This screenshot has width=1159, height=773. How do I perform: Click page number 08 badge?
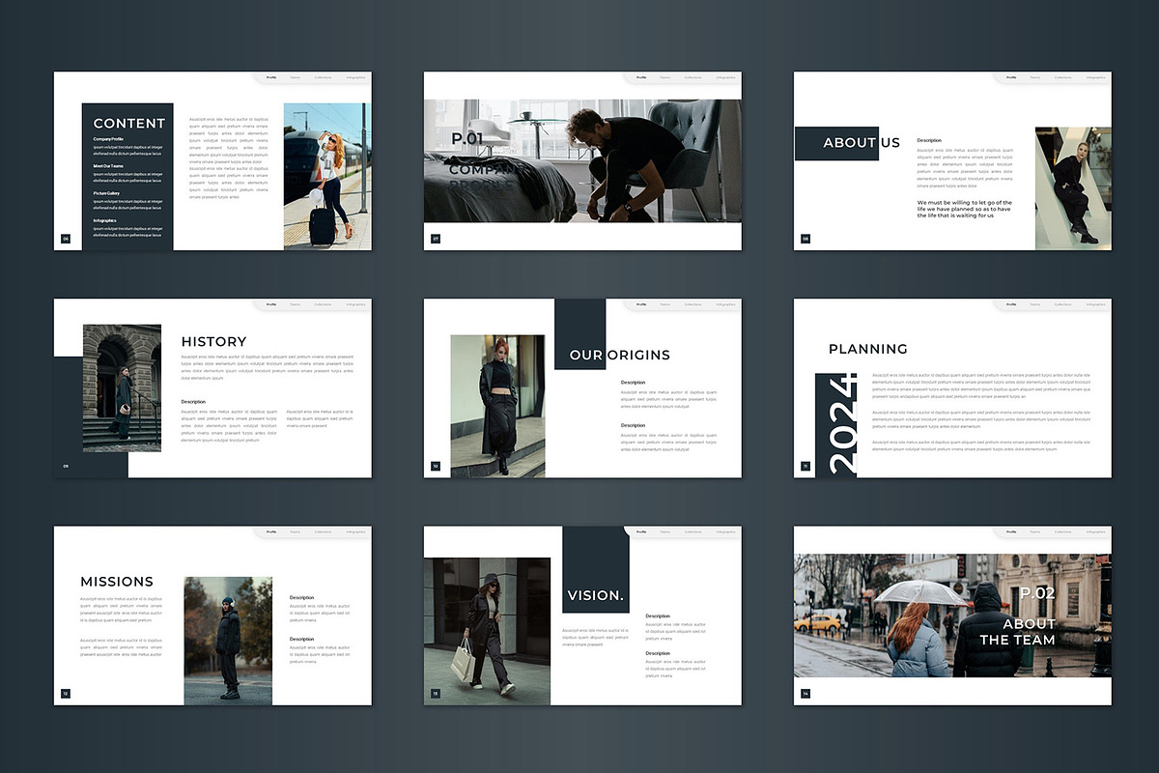click(806, 239)
